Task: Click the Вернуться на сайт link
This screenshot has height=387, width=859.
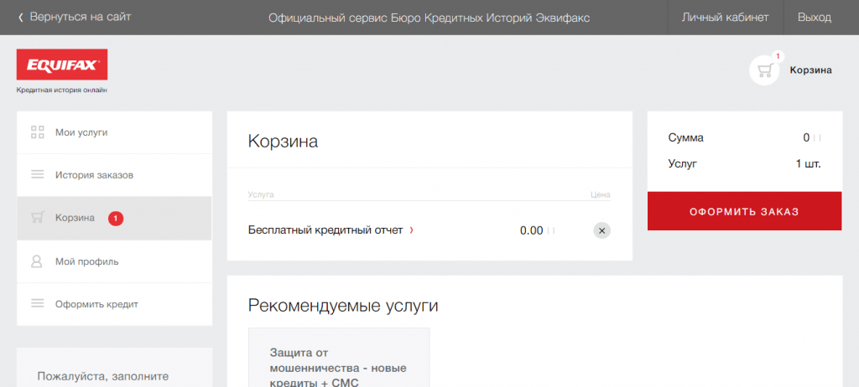Action: pos(80,18)
